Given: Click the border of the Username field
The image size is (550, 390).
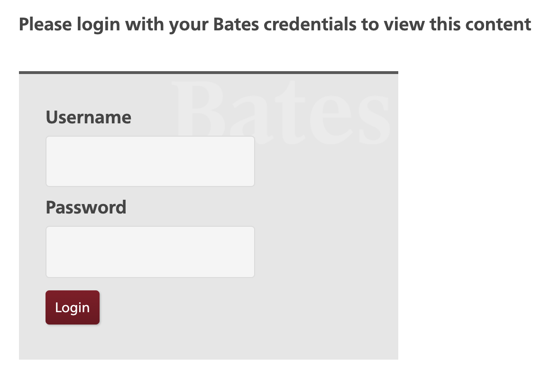Looking at the screenshot, I should point(150,137).
